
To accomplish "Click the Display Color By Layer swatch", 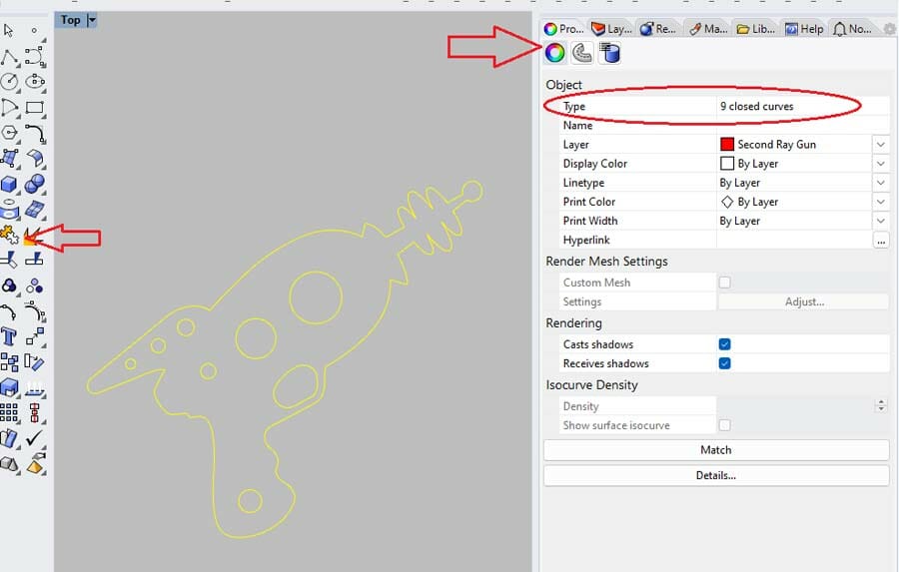I will point(727,164).
